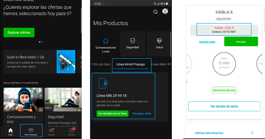Tap the battery indicator in status bar
Screen dimensions: 265x139
167,4
